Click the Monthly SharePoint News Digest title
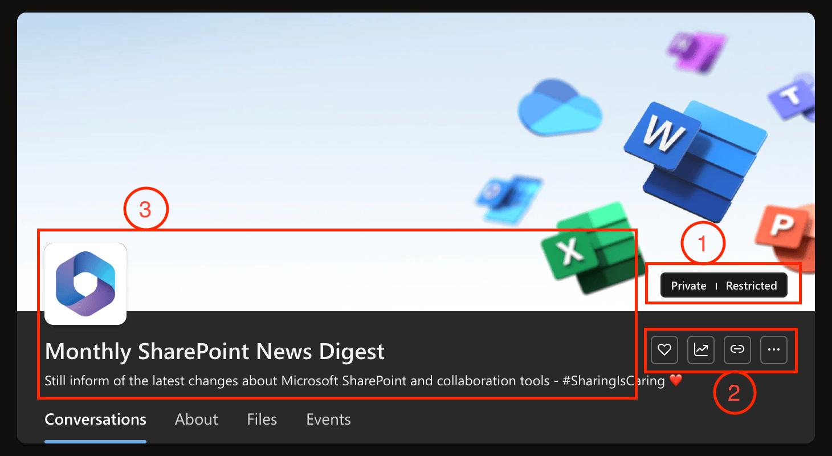 coord(215,351)
